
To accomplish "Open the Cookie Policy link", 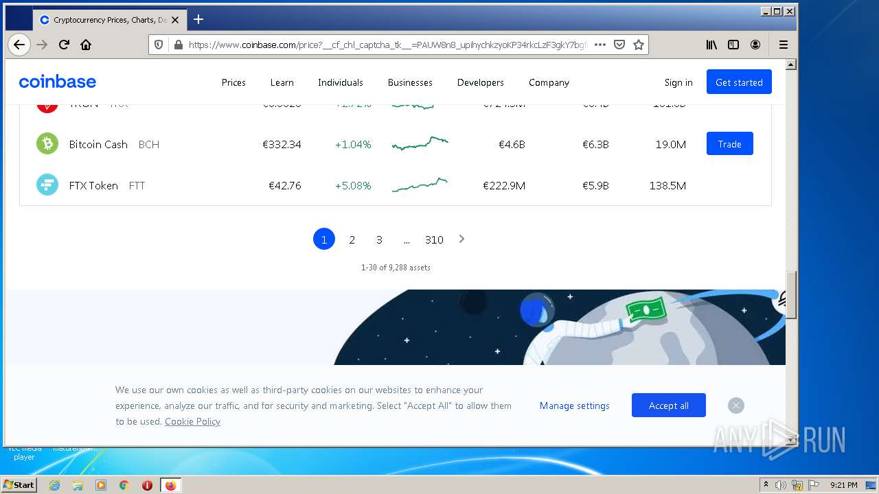I will (x=192, y=421).
